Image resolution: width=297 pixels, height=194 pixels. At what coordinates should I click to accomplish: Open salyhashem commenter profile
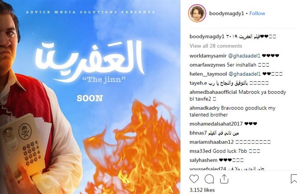[x=203, y=160]
